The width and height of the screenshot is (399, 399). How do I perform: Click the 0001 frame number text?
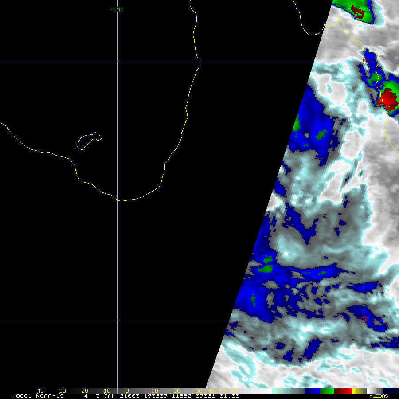click(x=23, y=396)
